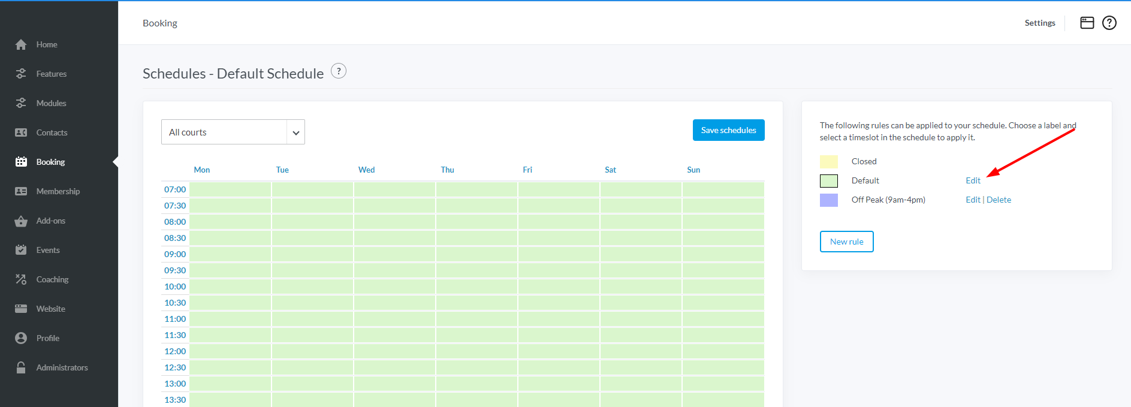Open the Membership menu item

tap(58, 191)
